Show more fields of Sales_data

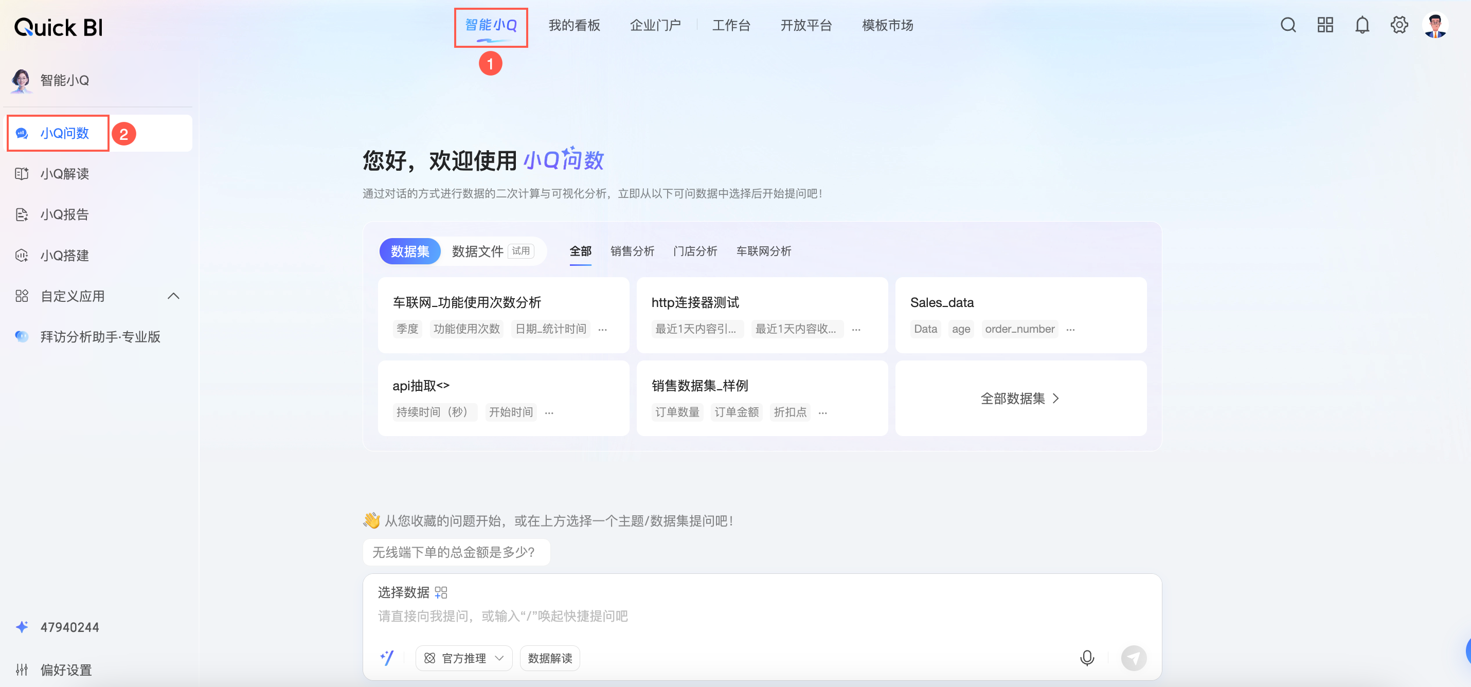pyautogui.click(x=1070, y=330)
